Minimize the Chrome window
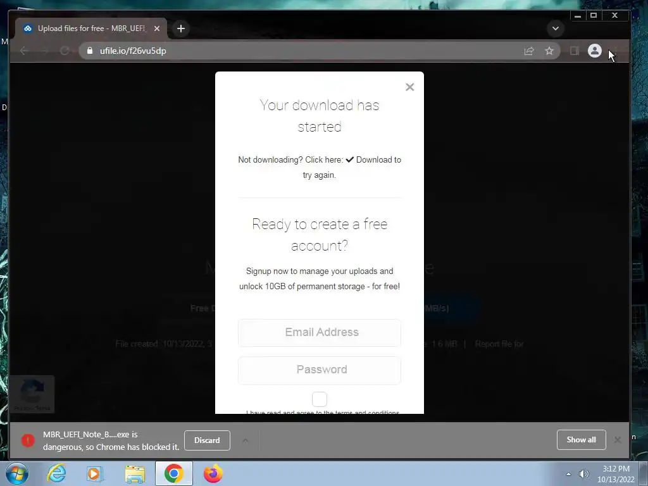Screen dimensions: 648x486 578,16
